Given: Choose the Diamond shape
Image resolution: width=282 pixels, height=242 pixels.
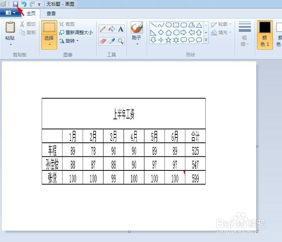Looking at the screenshot, I should pos(161,33).
